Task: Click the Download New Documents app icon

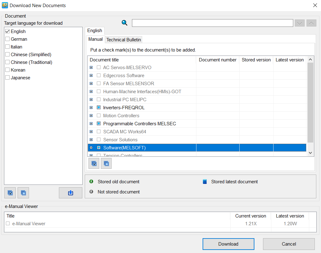Action: pyautogui.click(x=5, y=5)
